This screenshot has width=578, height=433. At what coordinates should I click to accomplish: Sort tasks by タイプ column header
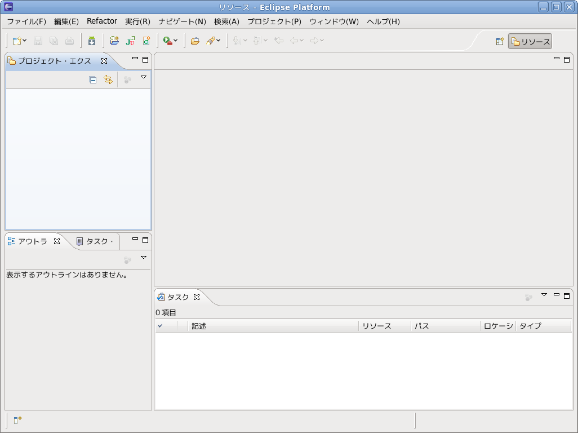543,326
